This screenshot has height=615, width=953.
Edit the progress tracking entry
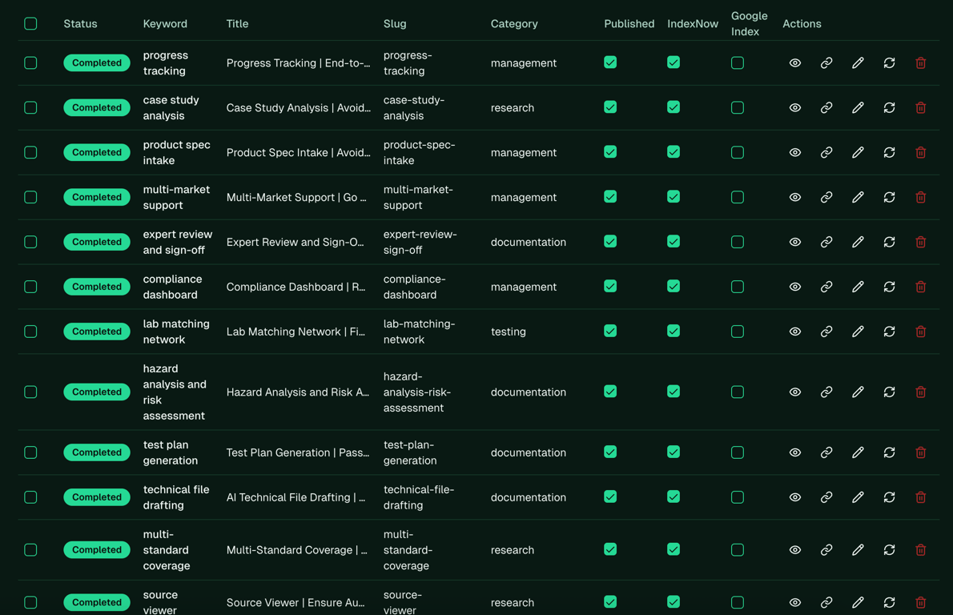(858, 63)
